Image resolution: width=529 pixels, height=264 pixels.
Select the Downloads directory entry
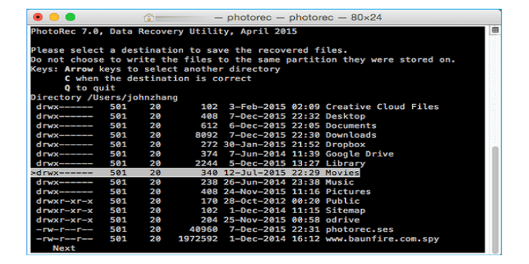[x=350, y=135]
